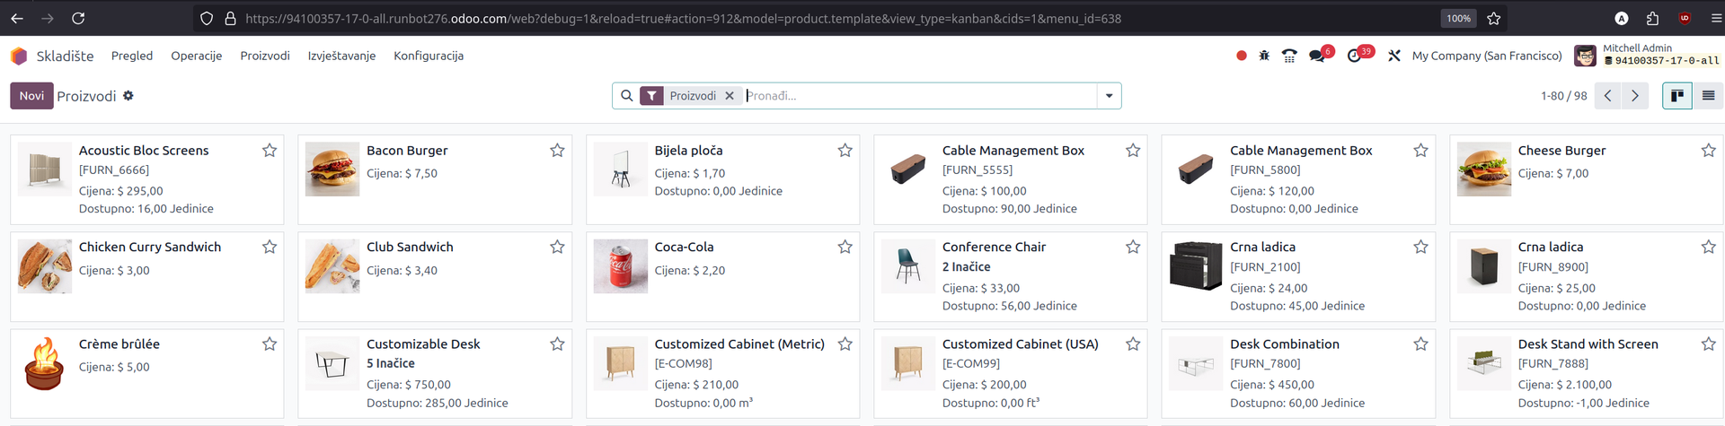
Task: Switch to list view
Action: (x=1708, y=96)
